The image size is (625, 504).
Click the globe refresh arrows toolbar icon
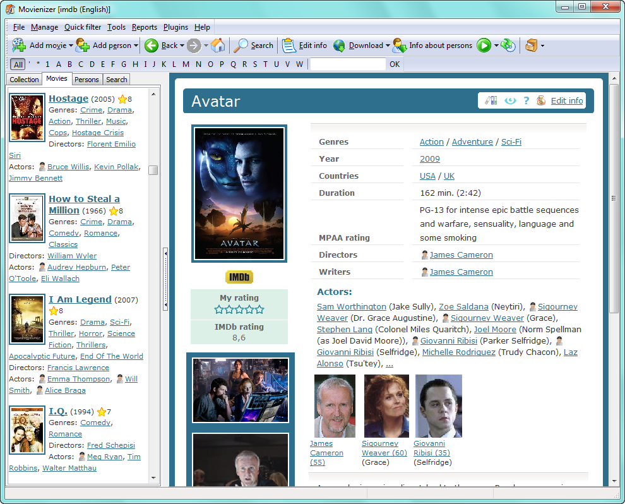[x=509, y=45]
